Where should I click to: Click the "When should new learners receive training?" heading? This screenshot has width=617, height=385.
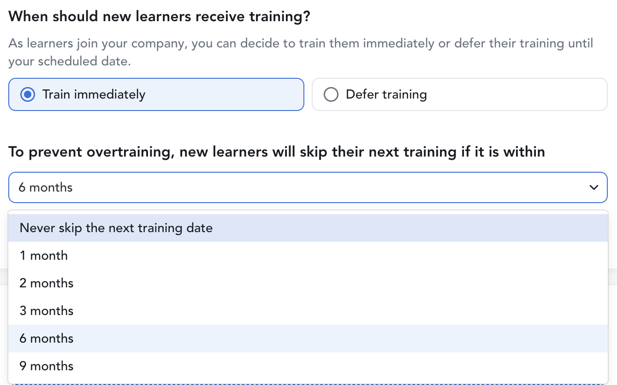click(159, 17)
